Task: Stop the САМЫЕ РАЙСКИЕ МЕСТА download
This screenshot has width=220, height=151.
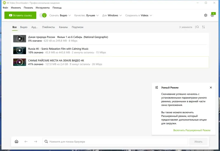Action: (x=19, y=62)
